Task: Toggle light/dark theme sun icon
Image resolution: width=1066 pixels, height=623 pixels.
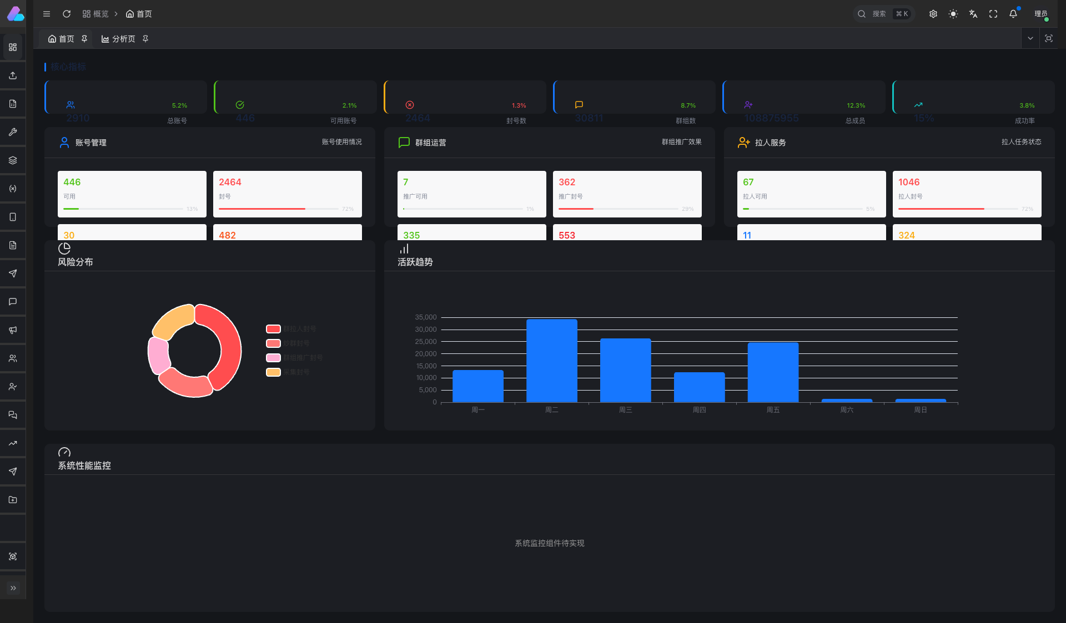Action: click(953, 14)
